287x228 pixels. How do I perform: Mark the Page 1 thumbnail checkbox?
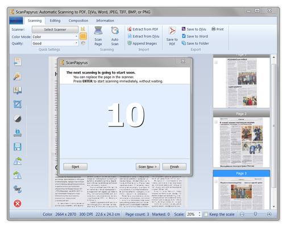pyautogui.click(x=216, y=62)
